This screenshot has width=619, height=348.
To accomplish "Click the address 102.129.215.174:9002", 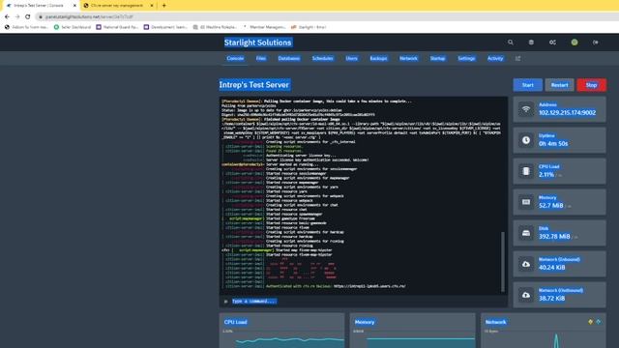I will coord(568,113).
